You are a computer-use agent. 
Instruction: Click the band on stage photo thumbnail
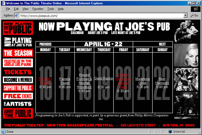[x=186, y=103]
